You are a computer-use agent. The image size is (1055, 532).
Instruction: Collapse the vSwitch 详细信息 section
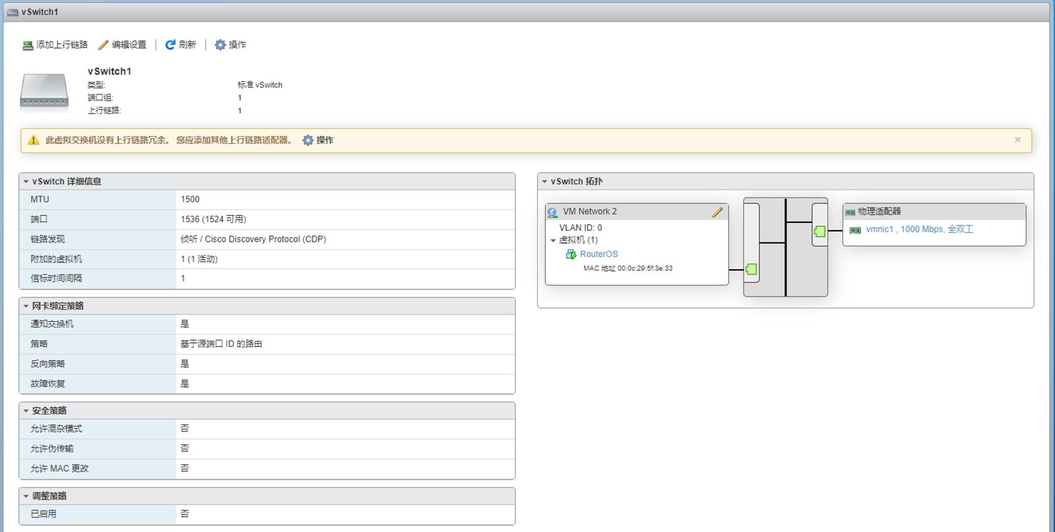[26, 181]
